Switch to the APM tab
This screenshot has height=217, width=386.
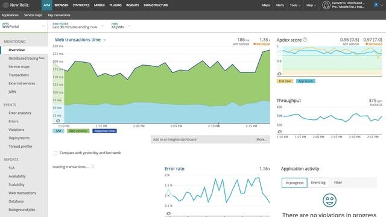point(47,5)
